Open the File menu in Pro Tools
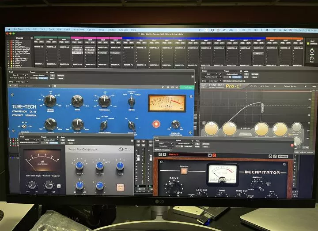Image resolution: width=318 pixels, height=231 pixels. tap(28, 29)
